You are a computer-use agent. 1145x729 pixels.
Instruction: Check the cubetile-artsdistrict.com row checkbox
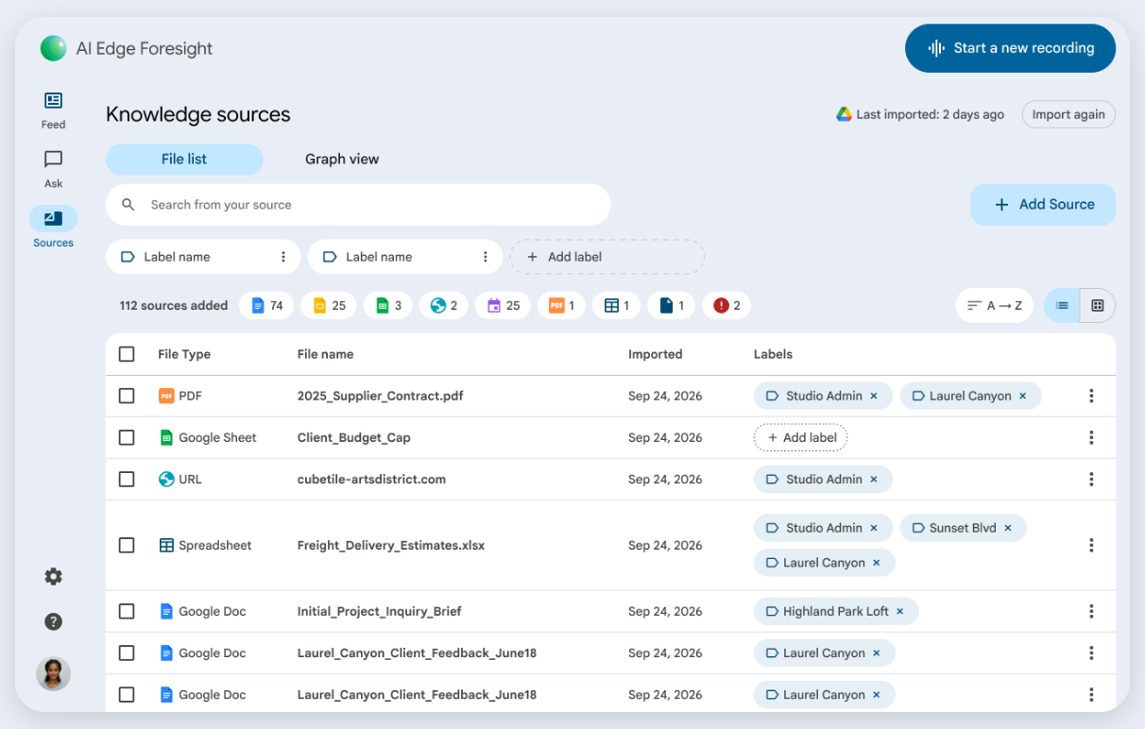127,479
